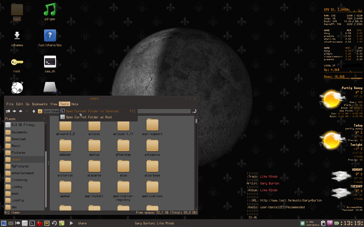The height and width of the screenshot is (227, 364).
Task: Go forward with the right arrow
Action: coord(20,111)
